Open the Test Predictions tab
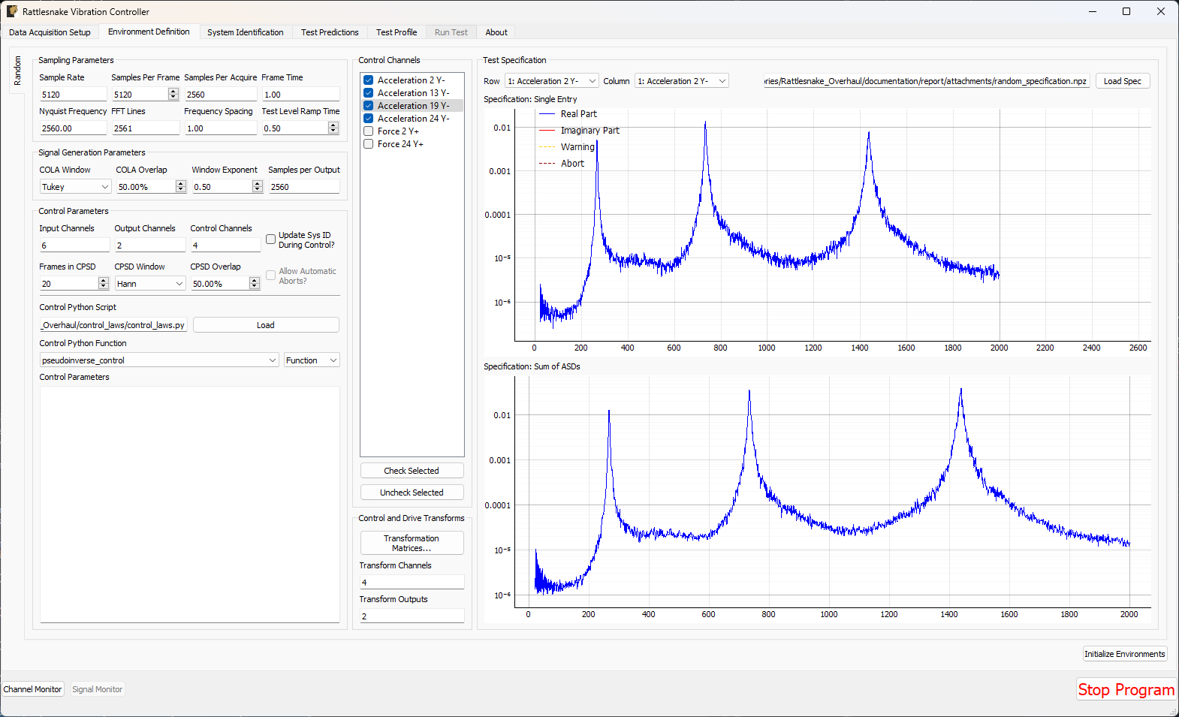This screenshot has width=1179, height=717. coord(330,32)
